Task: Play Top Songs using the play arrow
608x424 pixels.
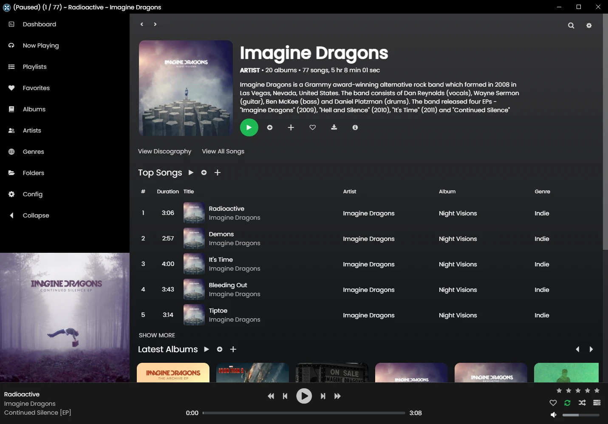Action: pyautogui.click(x=191, y=172)
